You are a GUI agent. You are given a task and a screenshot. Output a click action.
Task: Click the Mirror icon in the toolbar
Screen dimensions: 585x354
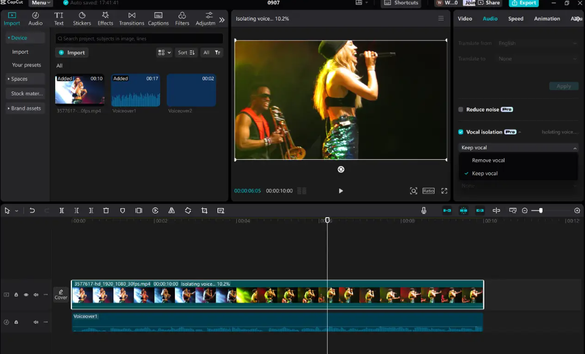point(171,210)
